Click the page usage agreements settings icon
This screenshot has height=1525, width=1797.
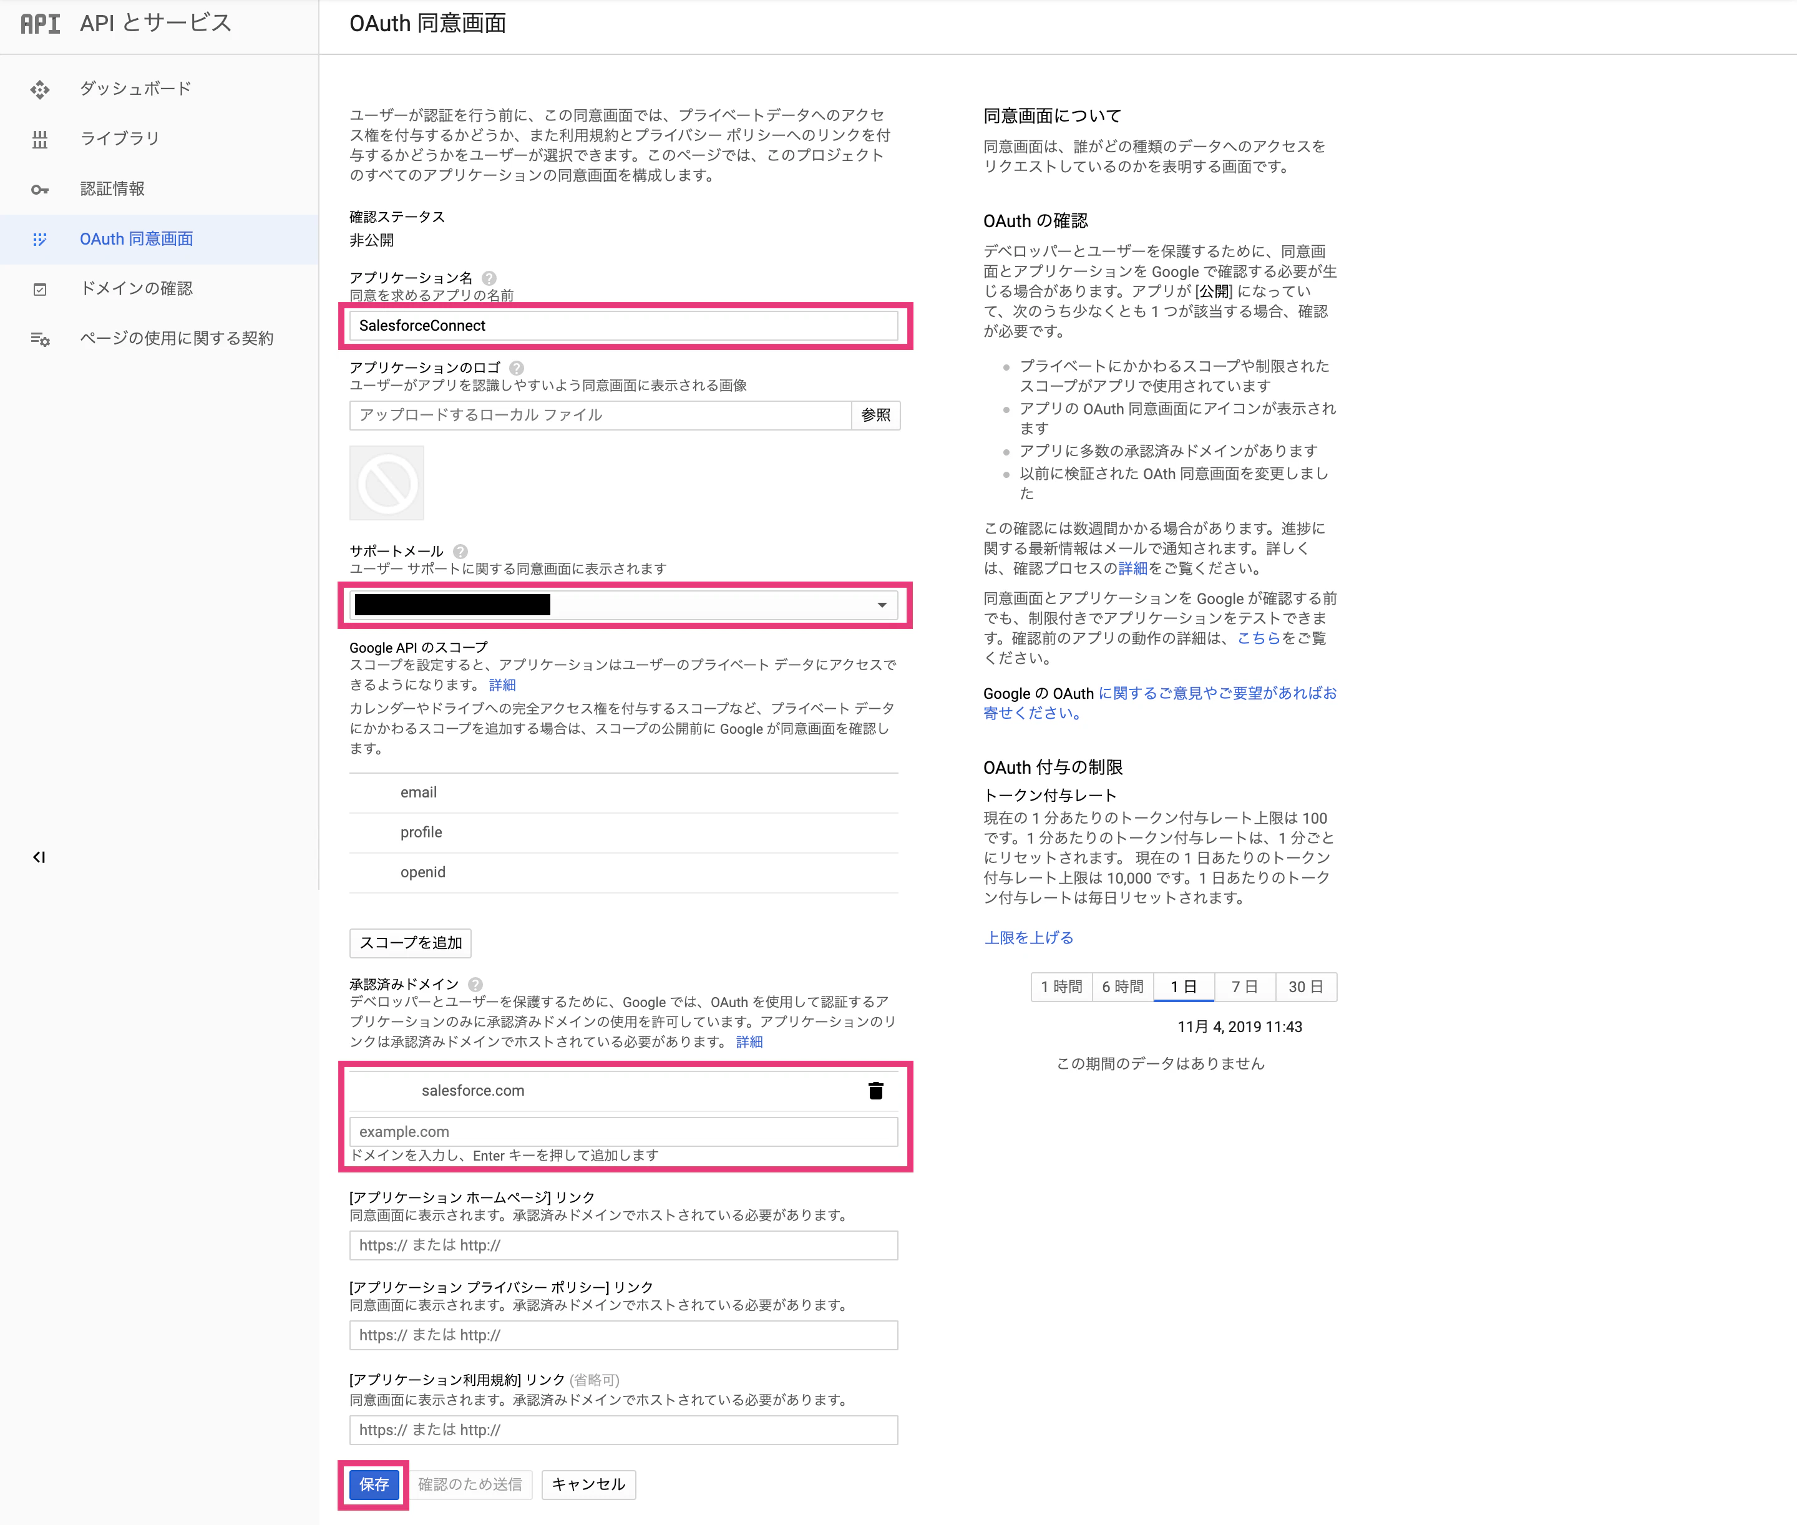(x=40, y=339)
